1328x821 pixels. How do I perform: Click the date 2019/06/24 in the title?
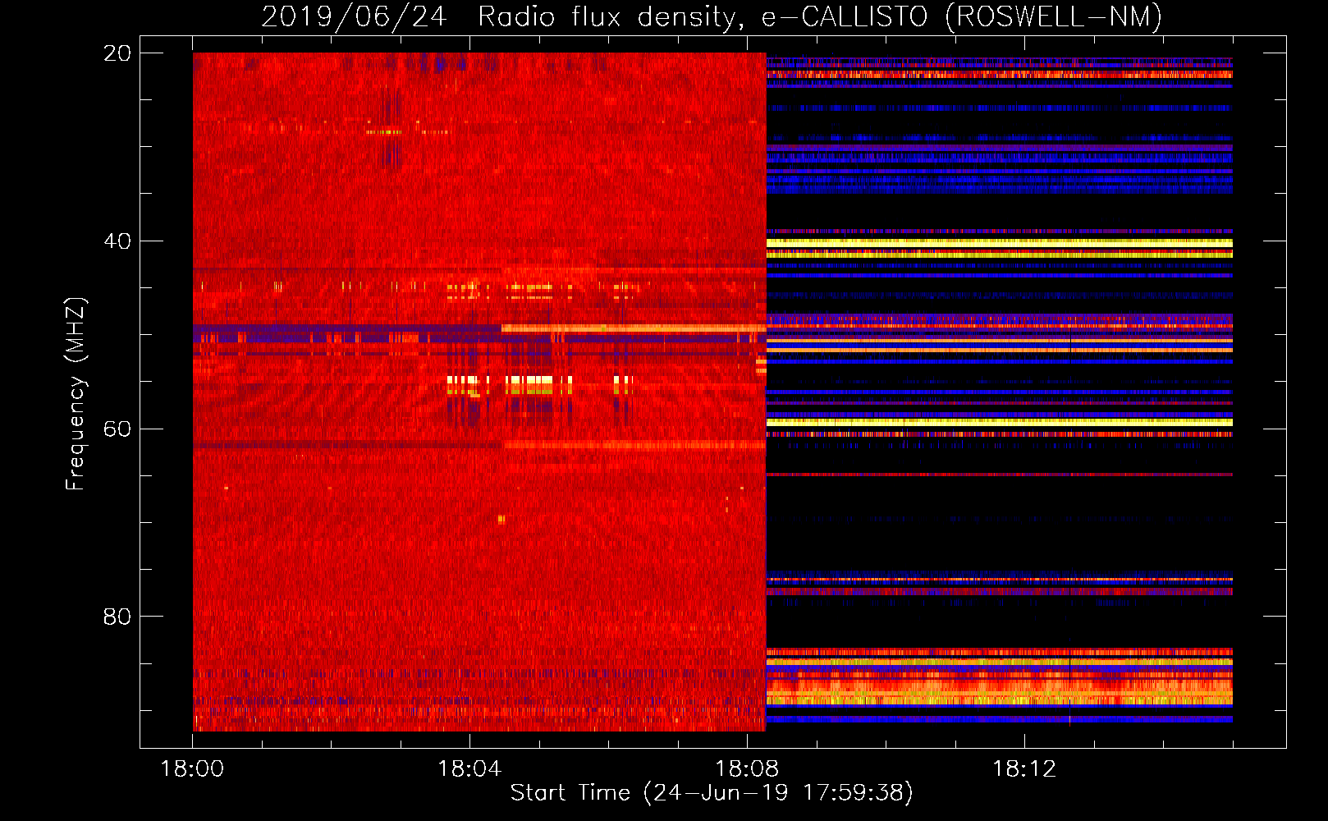click(354, 16)
